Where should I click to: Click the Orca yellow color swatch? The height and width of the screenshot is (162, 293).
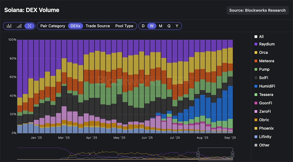click(x=256, y=53)
